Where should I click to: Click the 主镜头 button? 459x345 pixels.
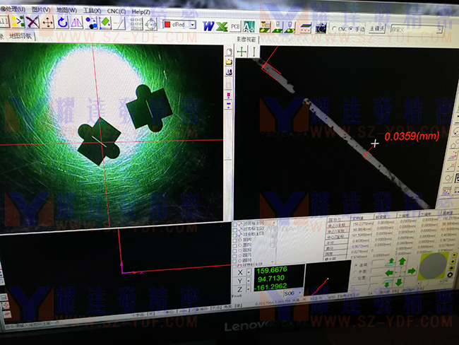[377, 29]
